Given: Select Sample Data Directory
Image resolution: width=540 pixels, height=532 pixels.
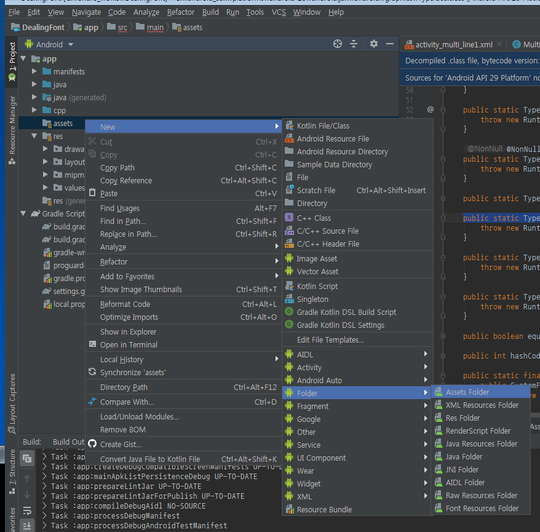Looking at the screenshot, I should click(357, 165).
